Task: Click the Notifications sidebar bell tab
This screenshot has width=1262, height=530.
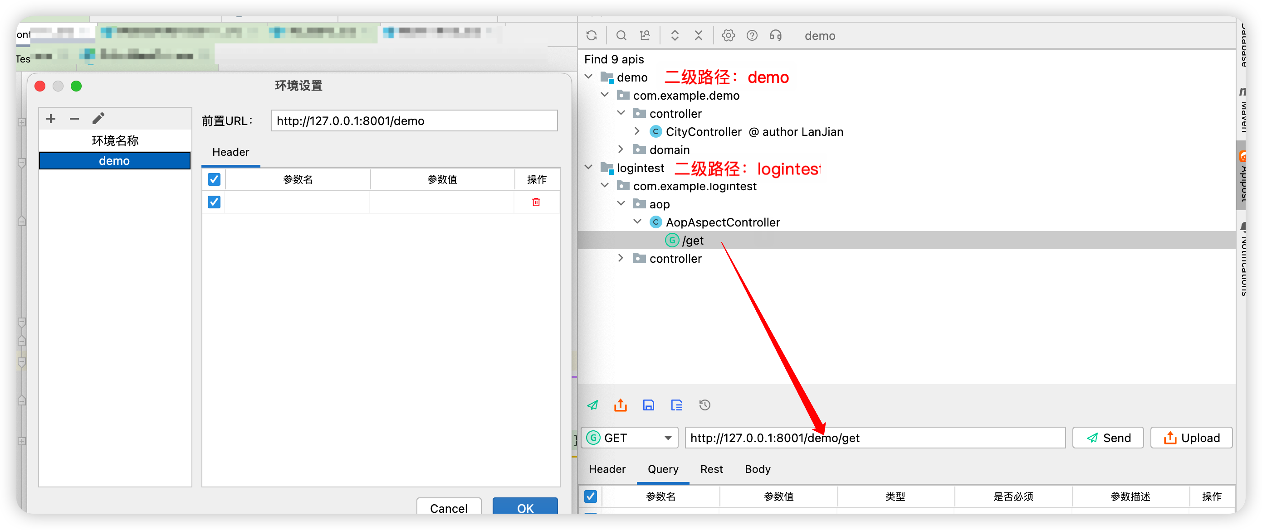Action: [x=1242, y=260]
